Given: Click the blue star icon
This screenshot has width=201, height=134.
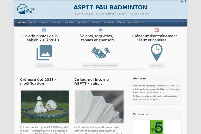Looking at the screenshot, I should (x=100, y=30).
